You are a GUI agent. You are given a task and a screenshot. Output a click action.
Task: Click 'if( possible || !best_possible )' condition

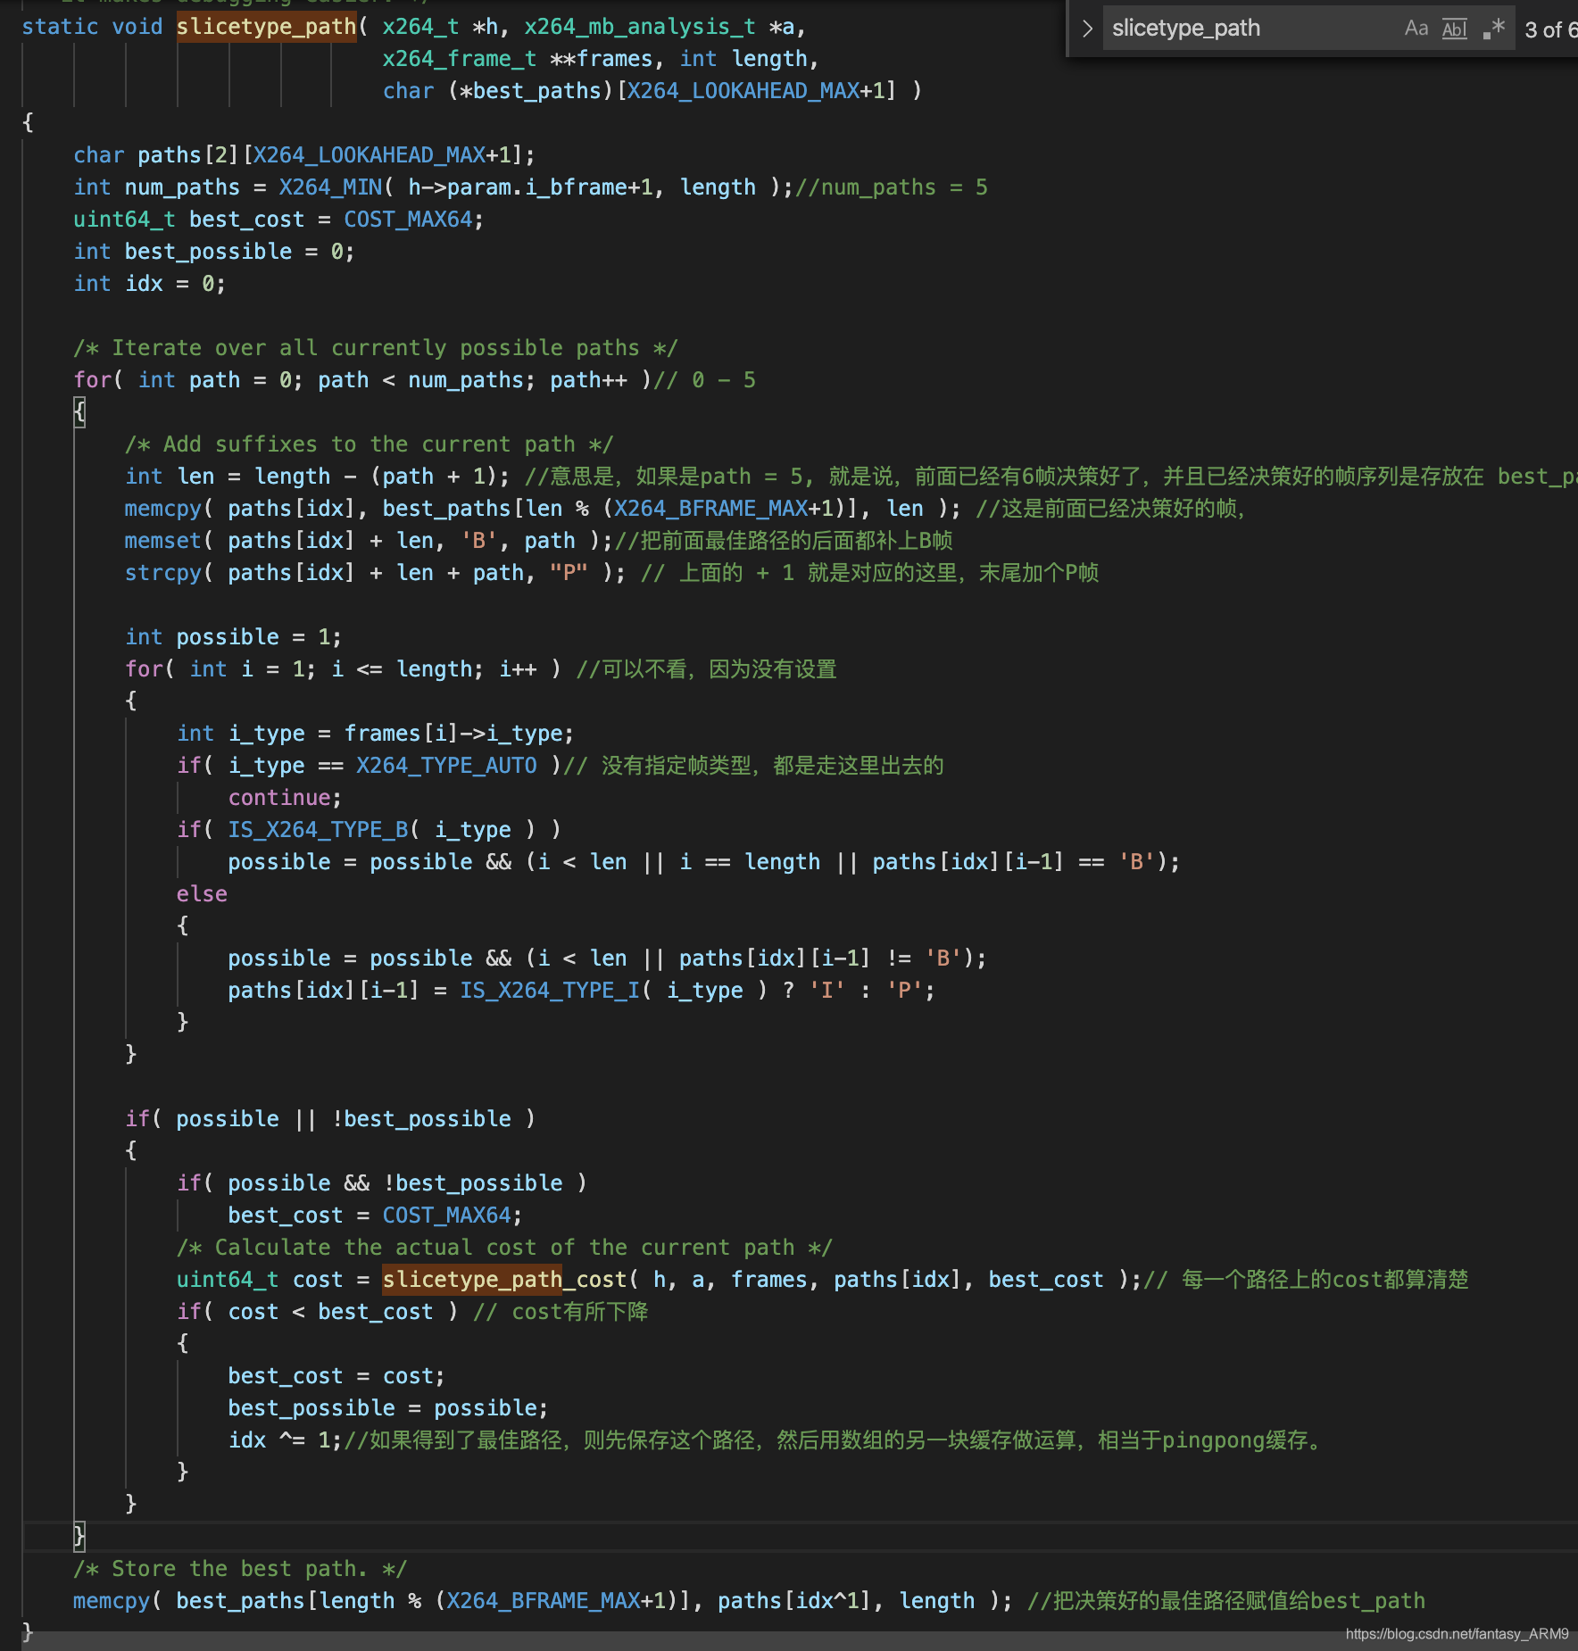[330, 1119]
